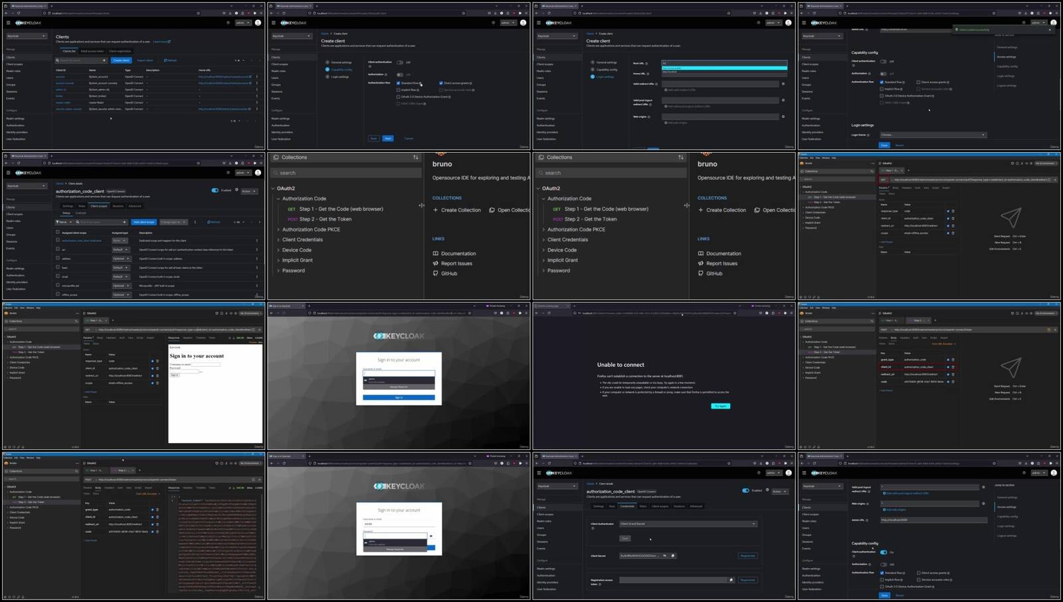Reveal the Client Secret with the eye icon
Image resolution: width=1063 pixels, height=602 pixels.
[x=664, y=555]
